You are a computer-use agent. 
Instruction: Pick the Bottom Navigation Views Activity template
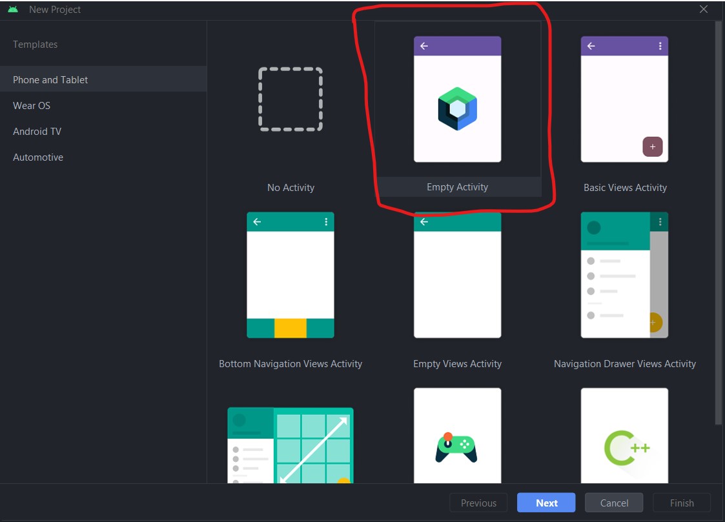pyautogui.click(x=291, y=275)
